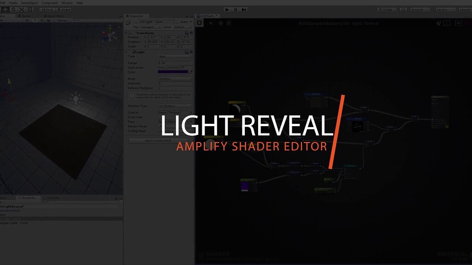The image size is (472, 265).
Task: Select the Scale tool
Action: [x=21, y=9]
